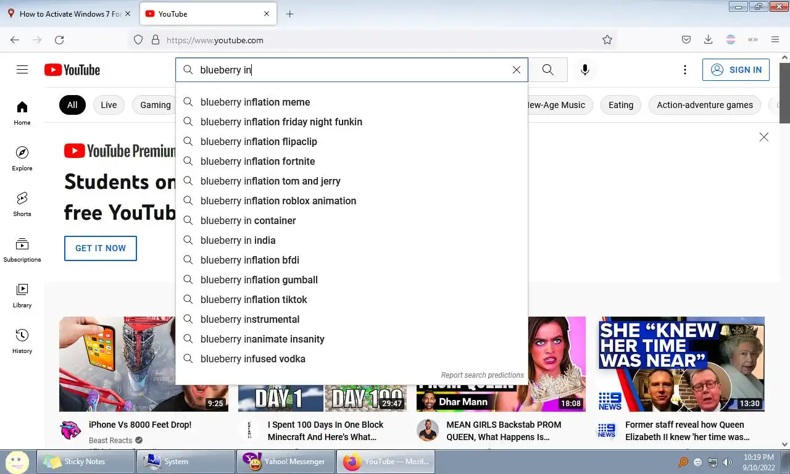Clear the search box text
Screen dimensions: 790x474
[517, 70]
